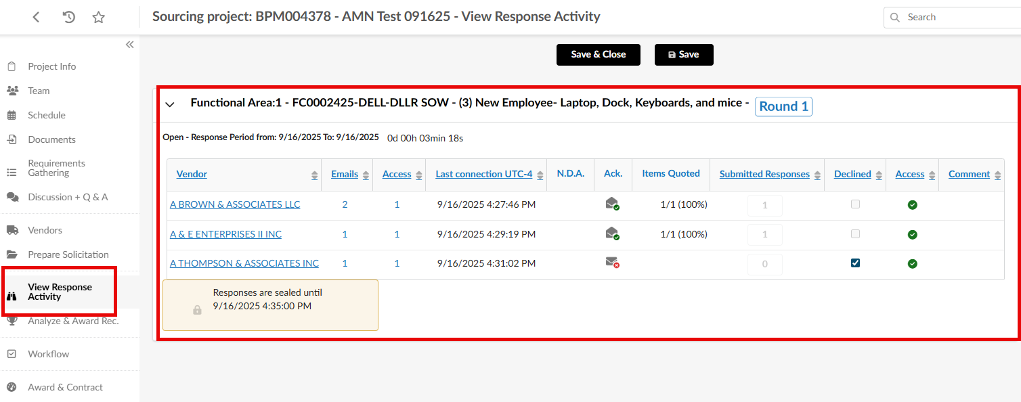Go back using the left chevron
This screenshot has width=1021, height=402.
pyautogui.click(x=37, y=18)
